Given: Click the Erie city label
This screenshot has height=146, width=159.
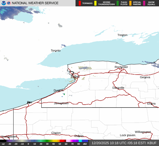Looking at the screenshot, I should 29,102.
